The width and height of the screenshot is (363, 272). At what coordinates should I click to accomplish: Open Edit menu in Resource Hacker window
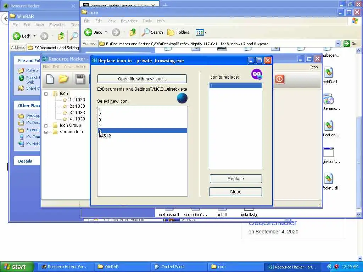56,67
